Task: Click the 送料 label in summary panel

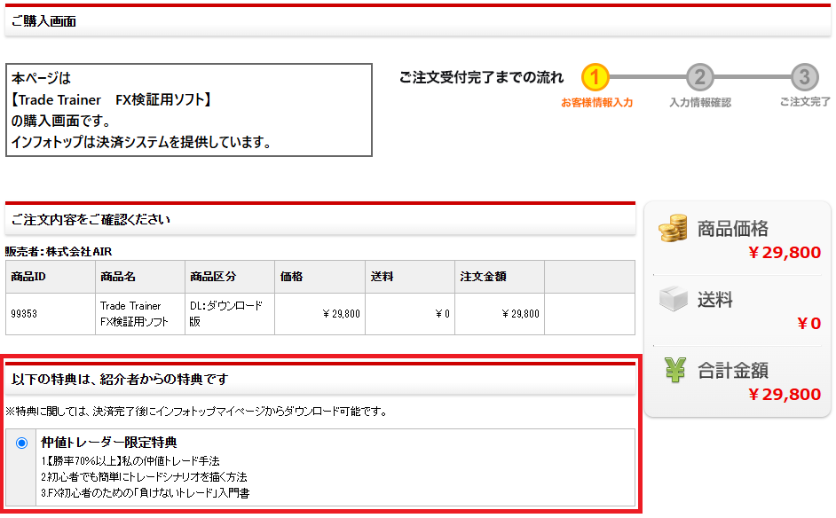Action: tap(715, 300)
